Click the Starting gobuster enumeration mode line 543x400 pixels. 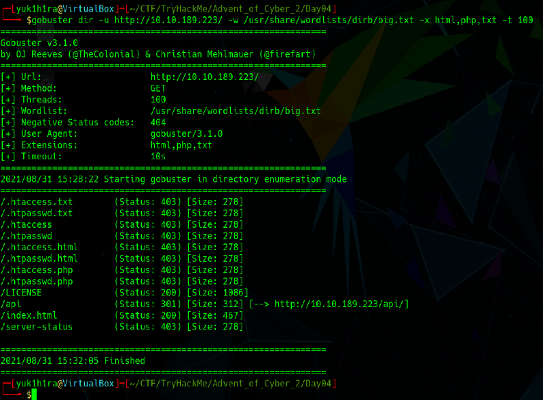173,179
